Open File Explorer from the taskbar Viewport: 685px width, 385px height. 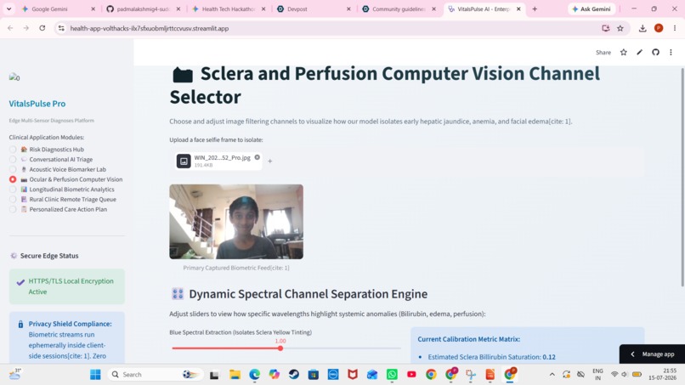235,375
